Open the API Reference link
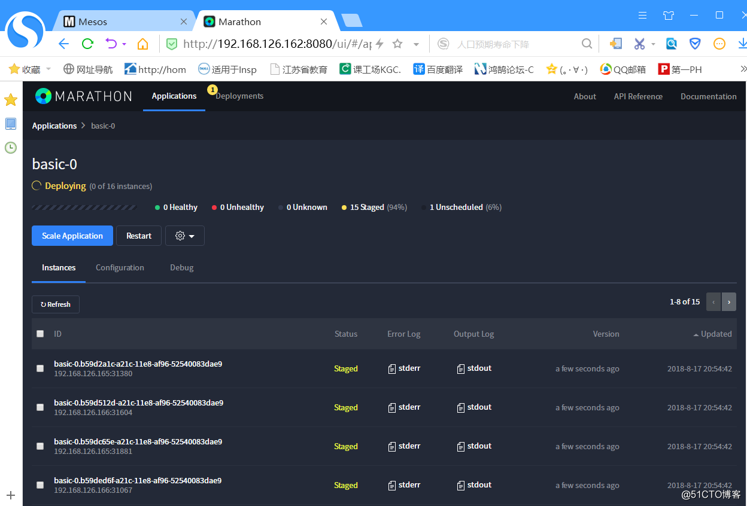This screenshot has width=747, height=506. (638, 96)
